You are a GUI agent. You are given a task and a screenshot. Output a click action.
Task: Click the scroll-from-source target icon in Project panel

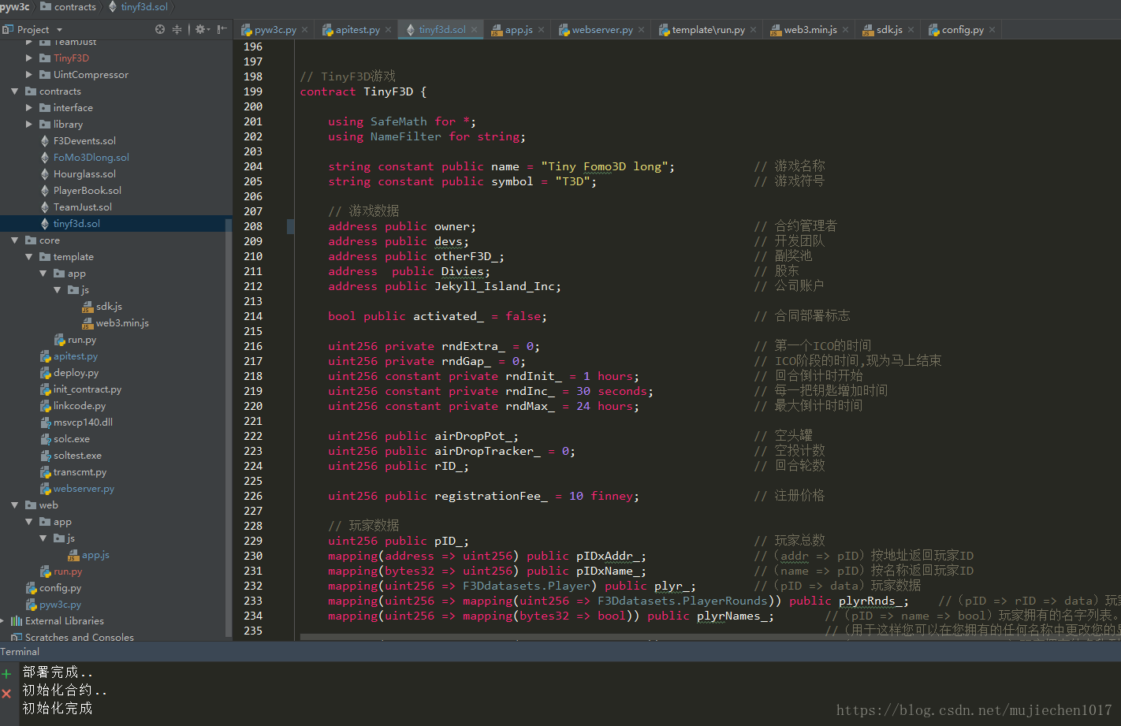[x=160, y=29]
